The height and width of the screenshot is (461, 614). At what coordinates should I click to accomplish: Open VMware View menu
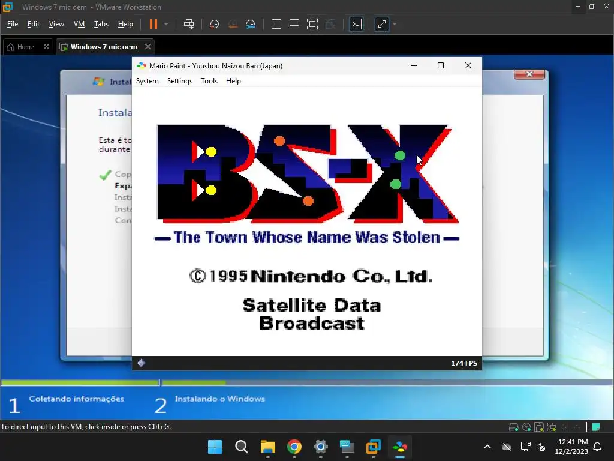click(56, 24)
